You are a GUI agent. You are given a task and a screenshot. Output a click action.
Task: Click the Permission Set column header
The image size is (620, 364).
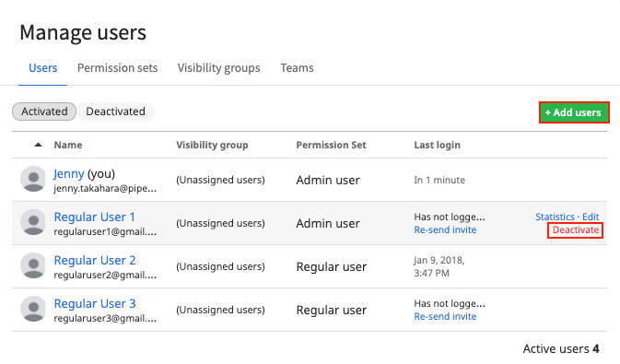click(331, 145)
